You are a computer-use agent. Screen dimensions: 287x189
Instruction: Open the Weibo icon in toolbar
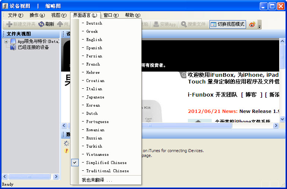(x=252, y=24)
